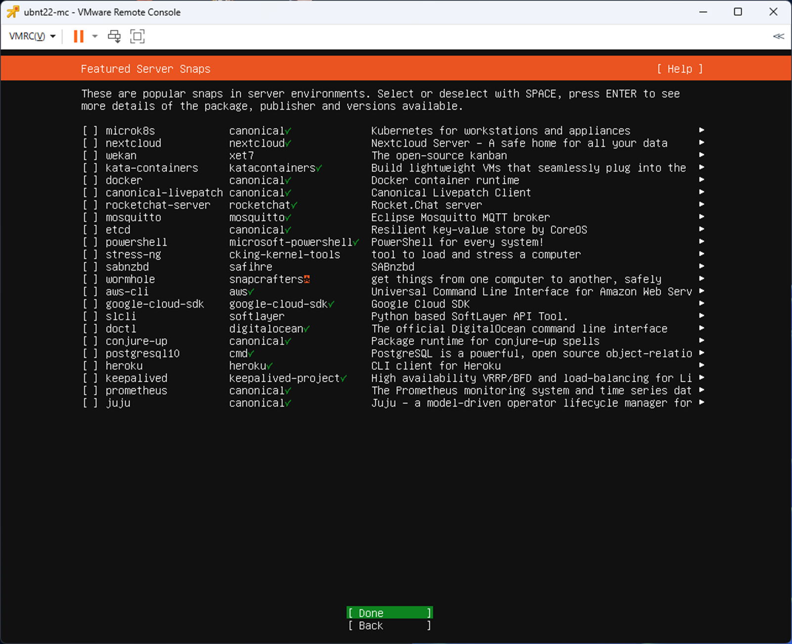
Task: Select the sabnzbd snap name
Action: tap(127, 267)
